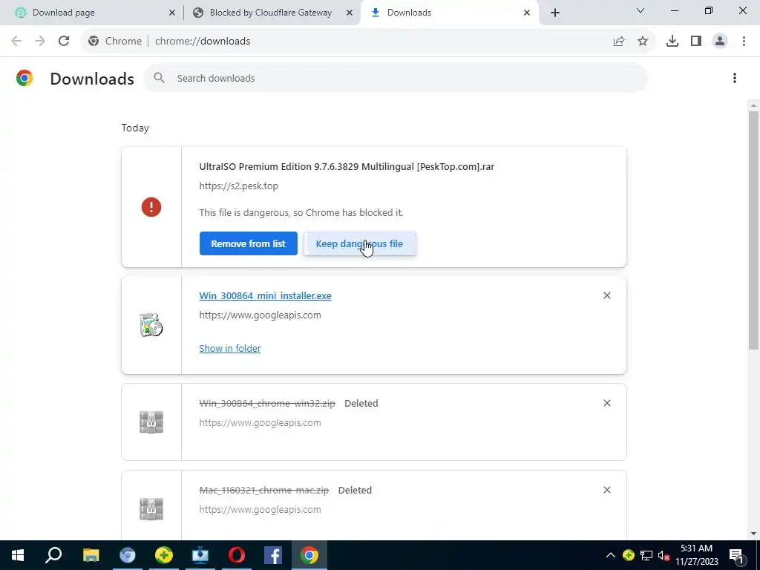Click the share page icon in address bar
The width and height of the screenshot is (760, 570).
619,42
